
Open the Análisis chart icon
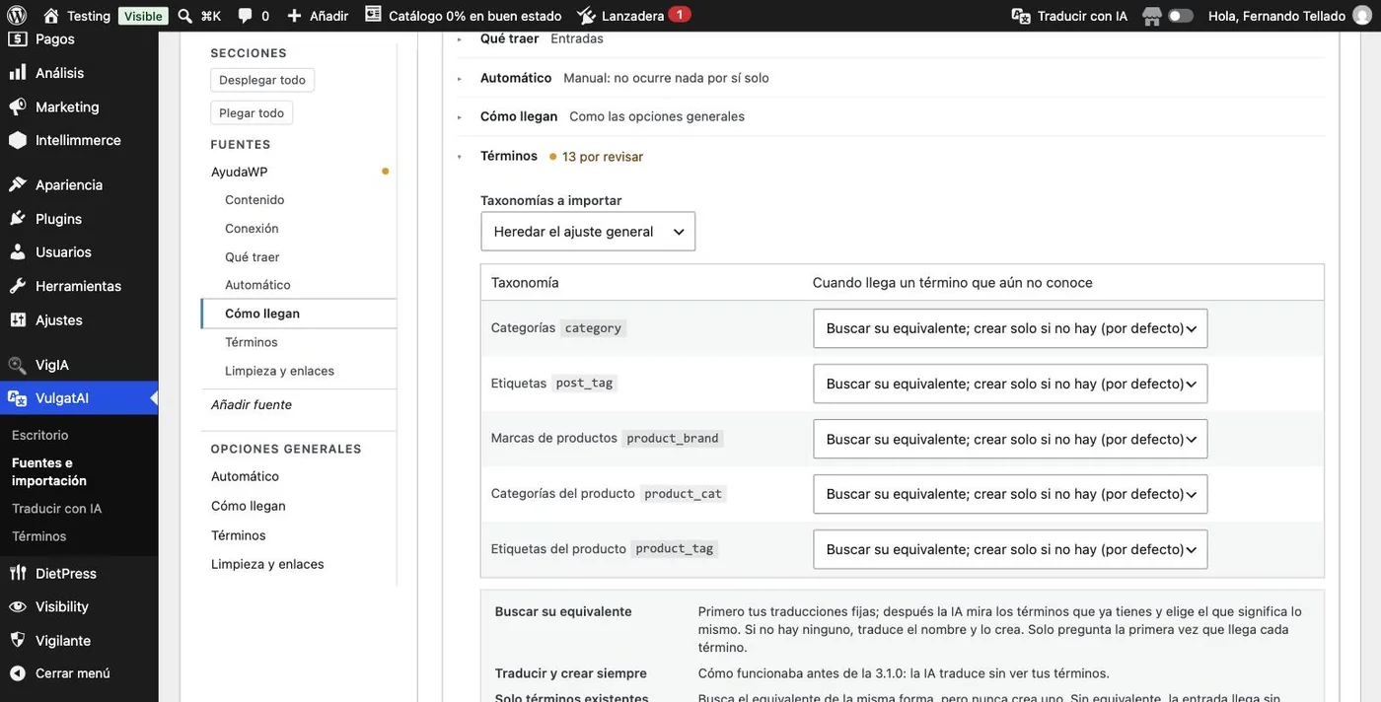tap(18, 73)
